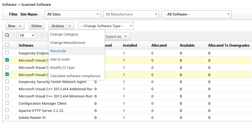The height and width of the screenshot is (123, 252).
Task: Click the search magnifier icon
Action: click(7, 35)
